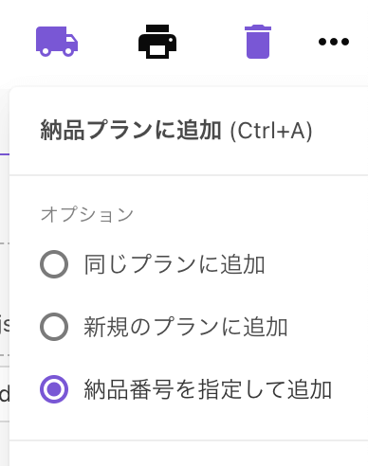Open the three-dot more options menu
This screenshot has height=466, width=368.
(334, 42)
